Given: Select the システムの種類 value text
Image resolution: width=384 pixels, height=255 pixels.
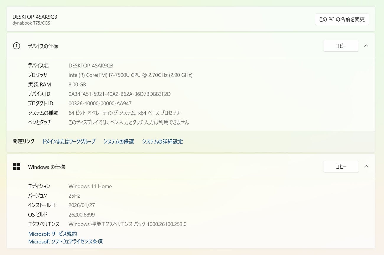Looking at the screenshot, I should click(124, 113).
